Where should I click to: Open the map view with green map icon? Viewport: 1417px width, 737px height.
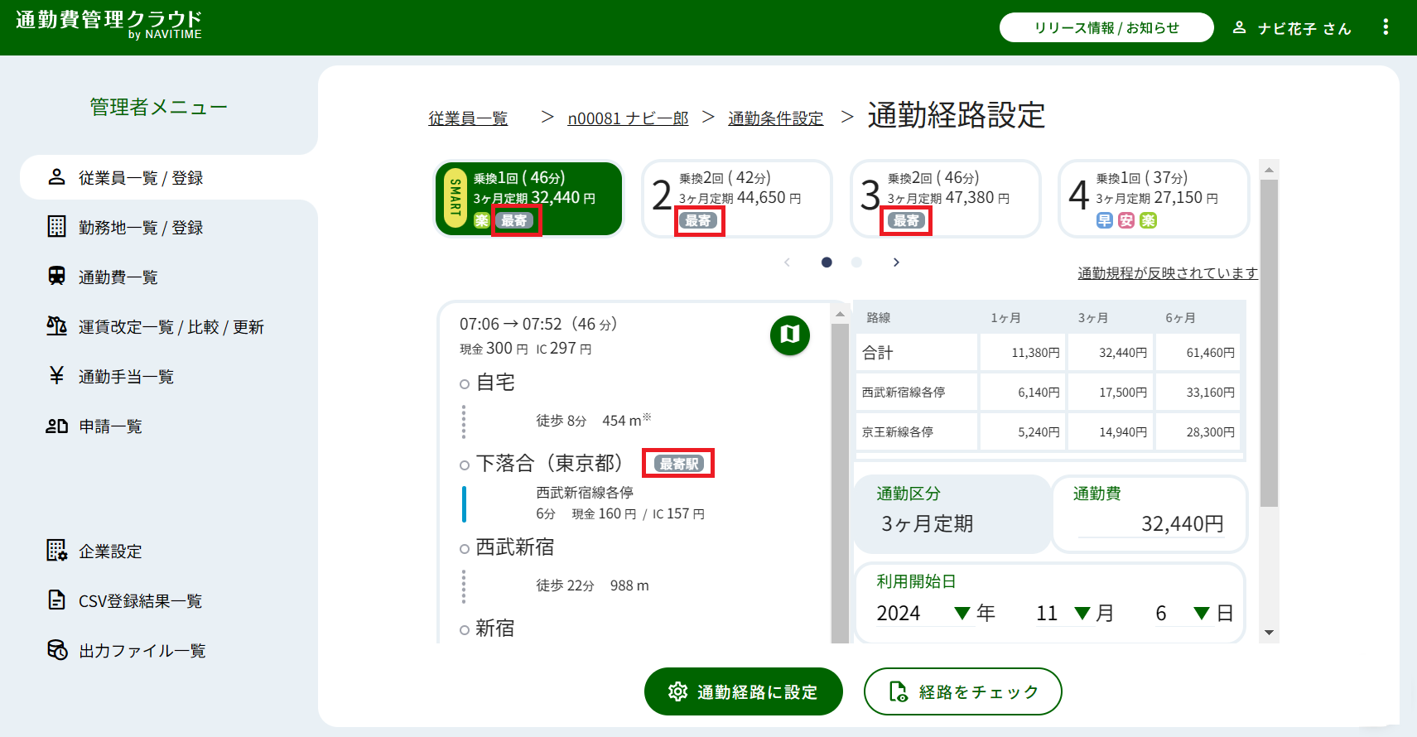tap(790, 335)
